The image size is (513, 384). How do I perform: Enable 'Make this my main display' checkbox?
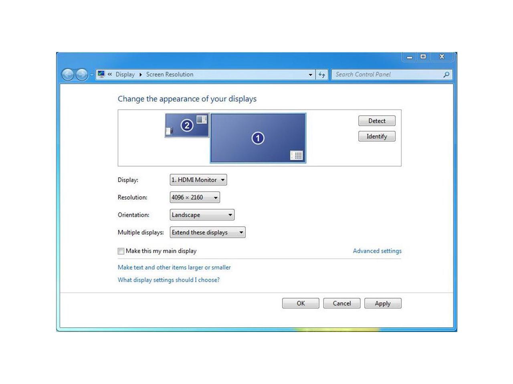click(x=121, y=251)
